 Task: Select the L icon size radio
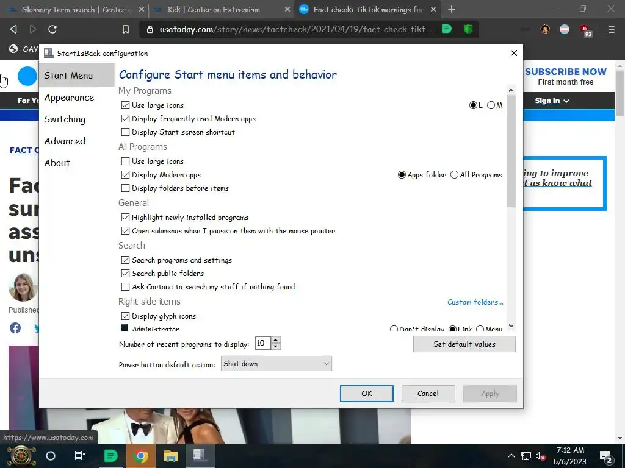473,105
